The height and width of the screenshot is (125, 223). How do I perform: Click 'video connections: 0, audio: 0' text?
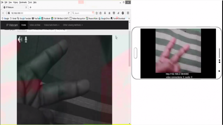pyautogui.click(x=179, y=77)
